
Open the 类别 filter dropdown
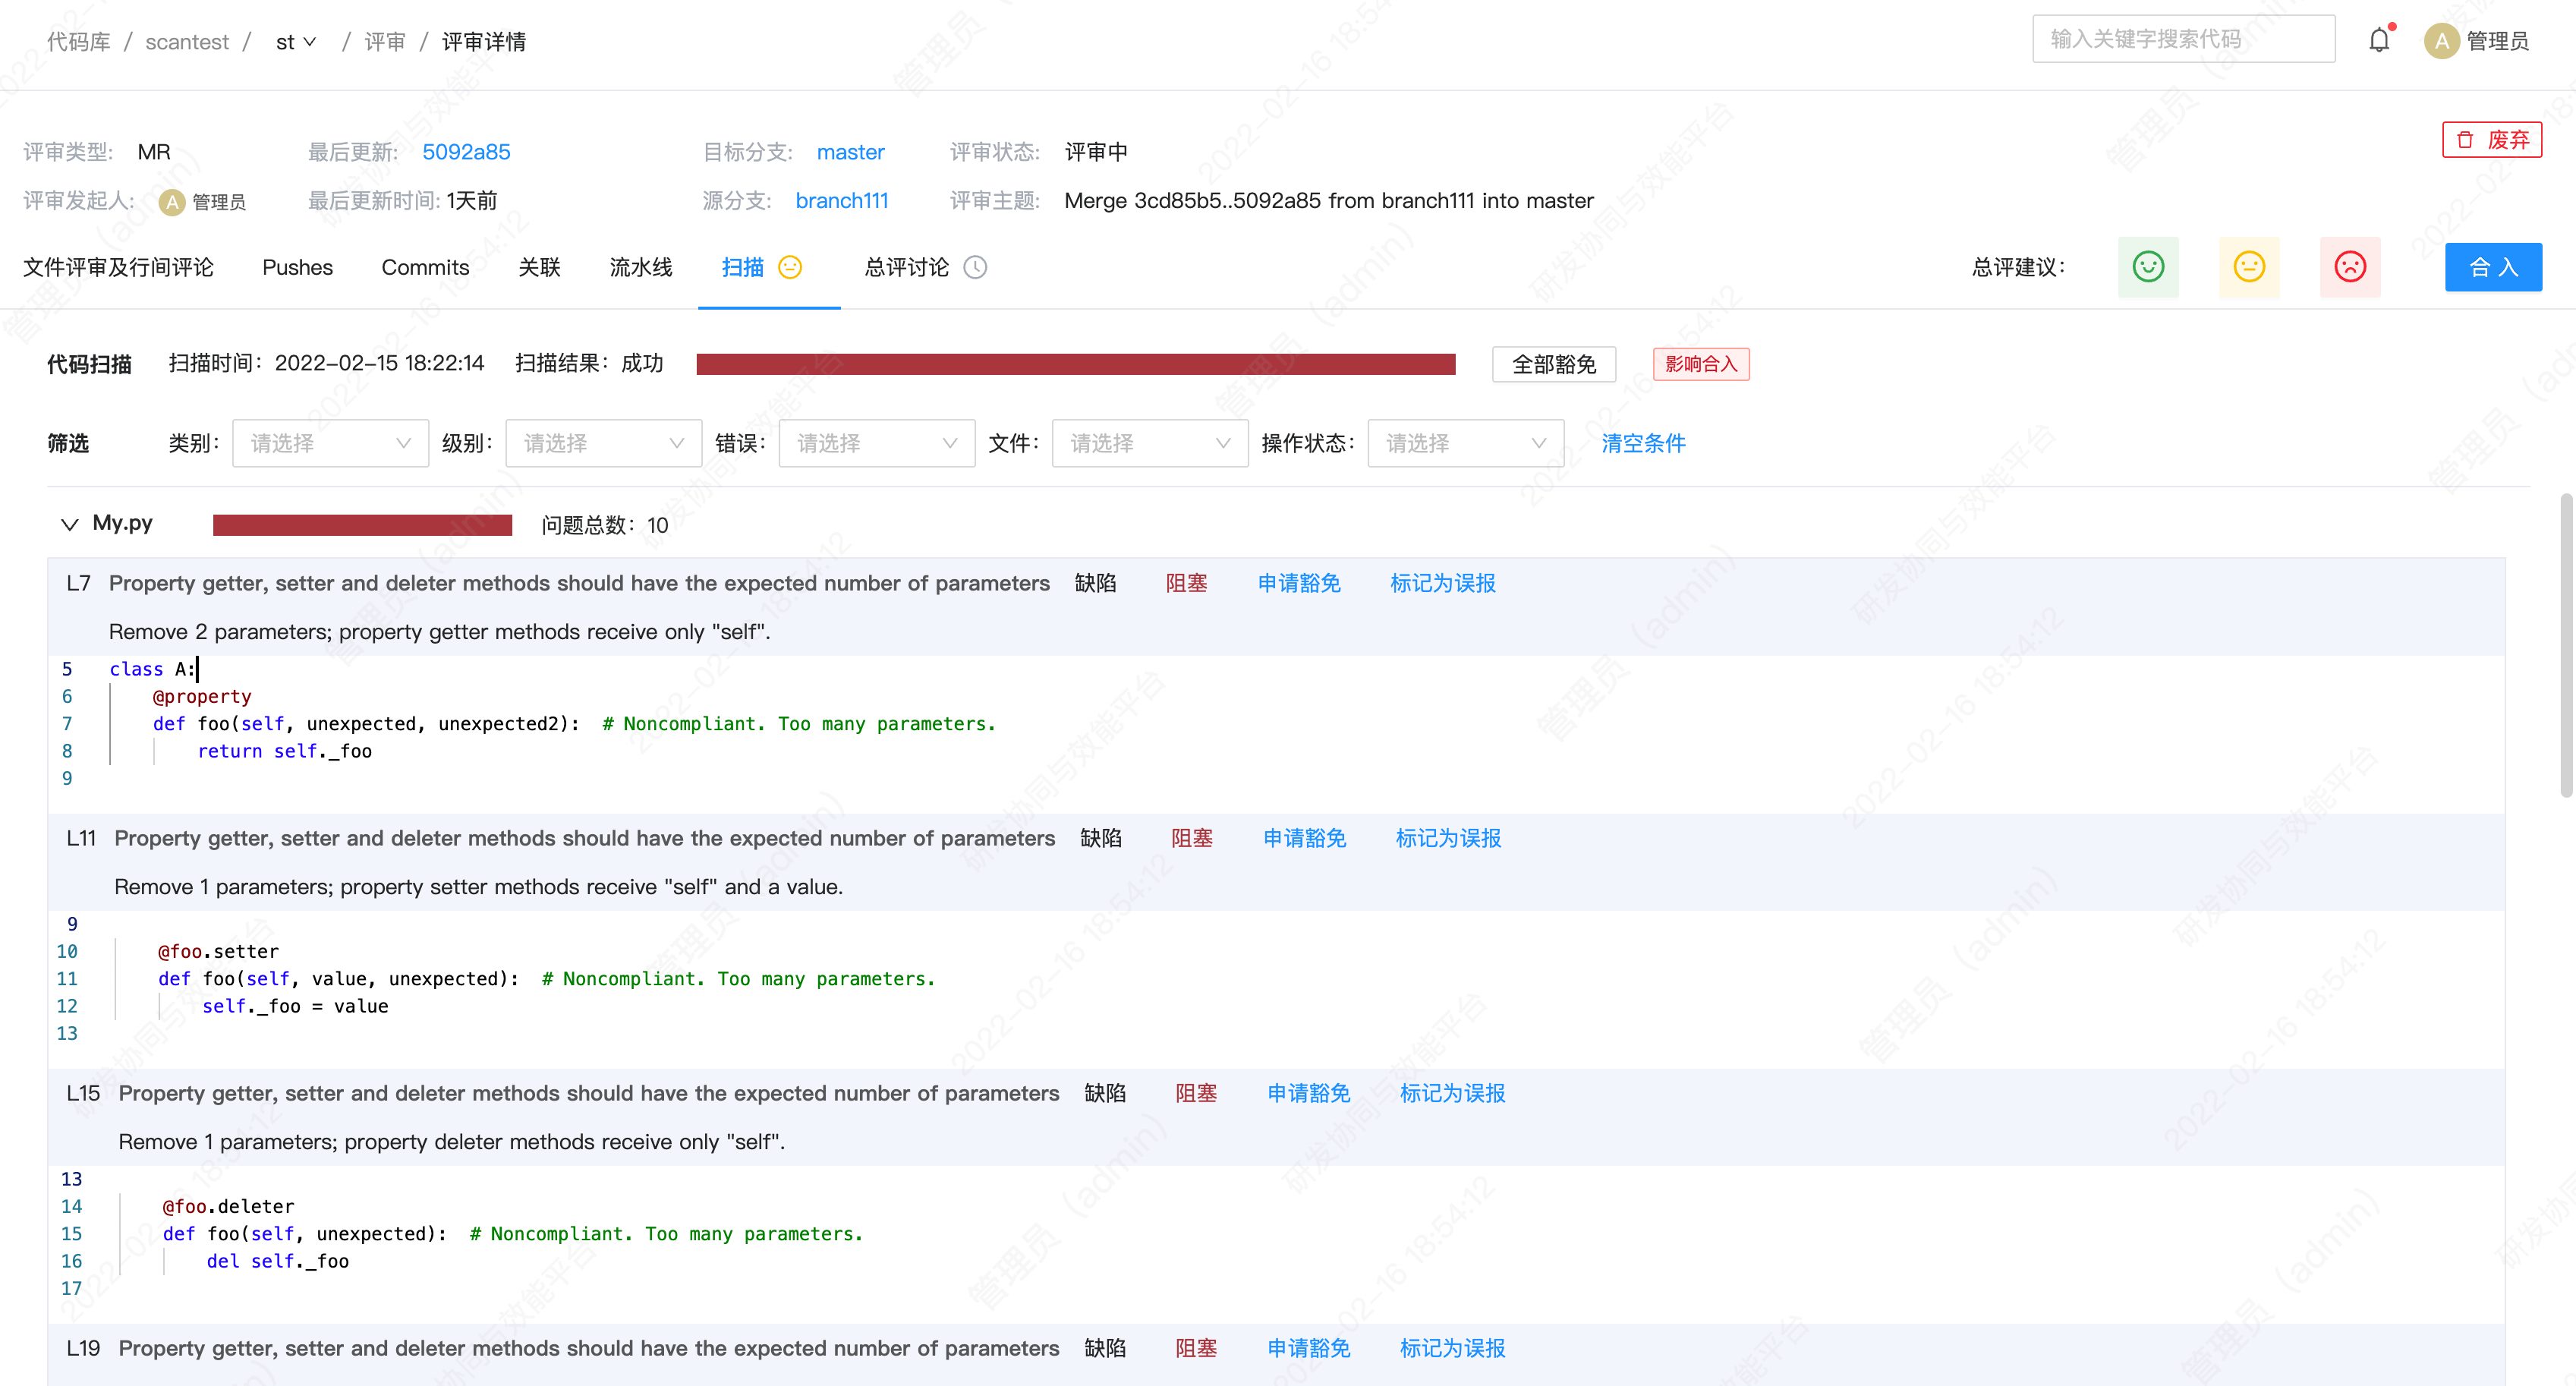coord(330,443)
